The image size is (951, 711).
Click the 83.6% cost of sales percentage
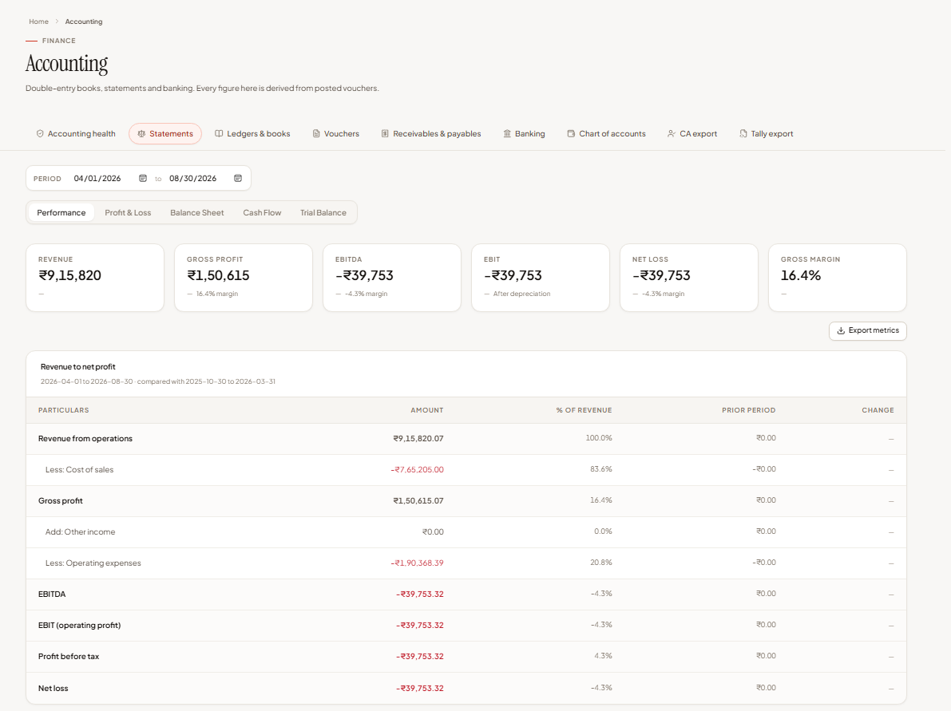click(601, 469)
